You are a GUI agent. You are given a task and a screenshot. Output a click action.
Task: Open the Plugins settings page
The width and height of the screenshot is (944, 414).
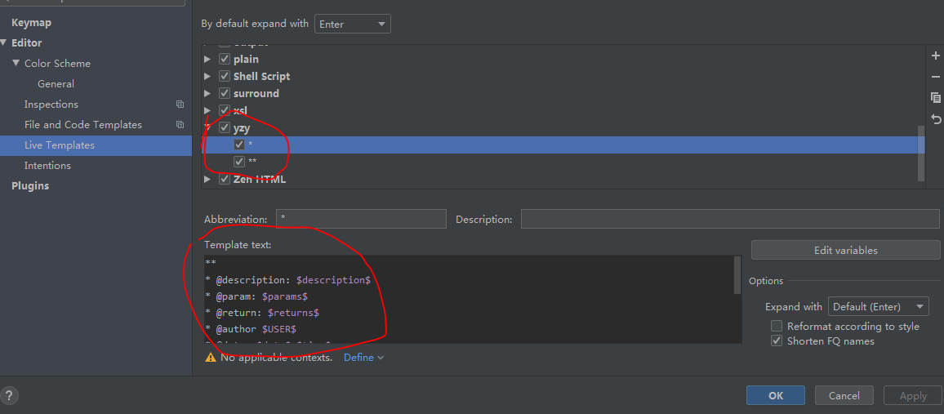pos(30,186)
